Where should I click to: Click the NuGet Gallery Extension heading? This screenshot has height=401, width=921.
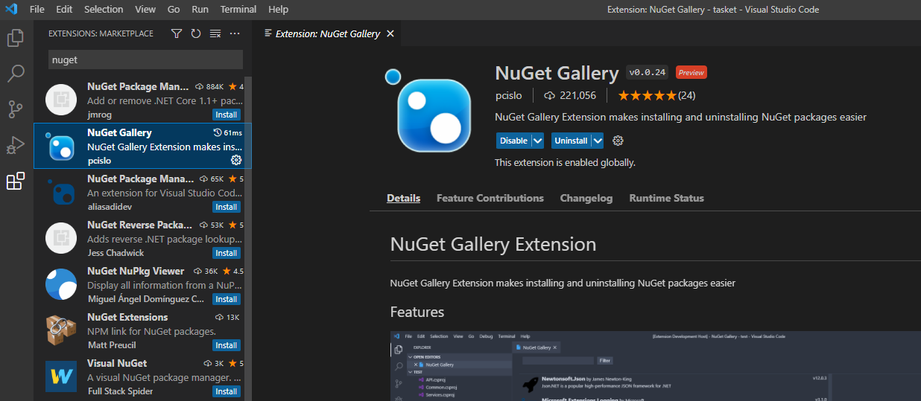tap(493, 244)
